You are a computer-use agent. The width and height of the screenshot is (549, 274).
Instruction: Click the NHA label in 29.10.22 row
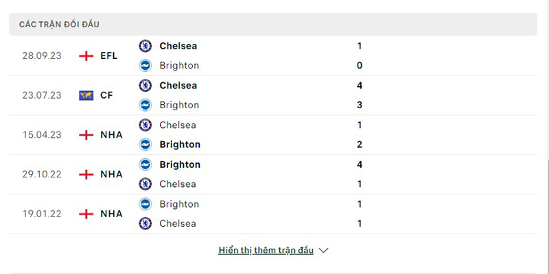[111, 174]
